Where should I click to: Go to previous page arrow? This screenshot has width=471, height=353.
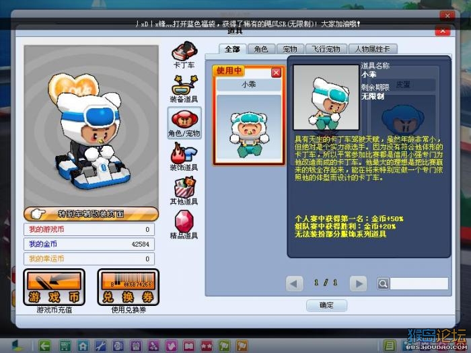(x=295, y=283)
